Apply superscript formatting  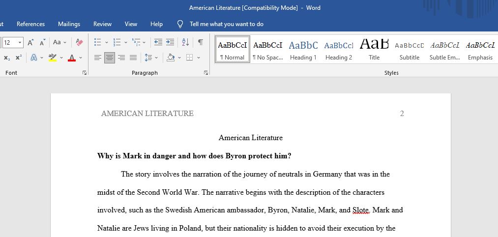coord(19,58)
